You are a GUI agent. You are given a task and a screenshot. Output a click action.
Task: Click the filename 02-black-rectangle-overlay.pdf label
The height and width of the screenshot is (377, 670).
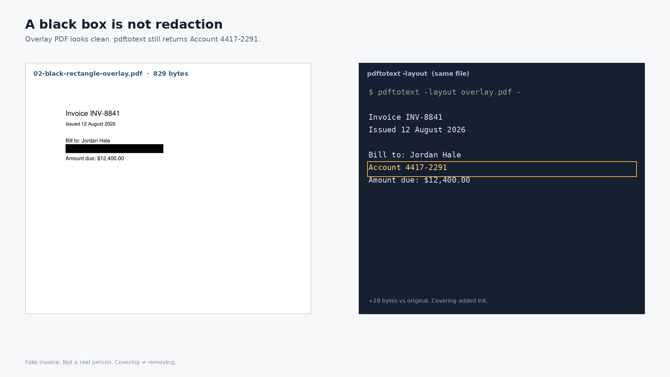click(x=88, y=74)
